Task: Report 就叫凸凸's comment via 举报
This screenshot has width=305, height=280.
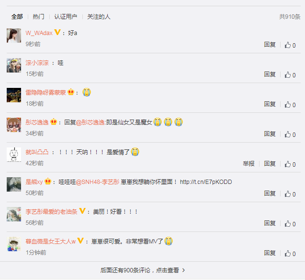Action: (249, 163)
